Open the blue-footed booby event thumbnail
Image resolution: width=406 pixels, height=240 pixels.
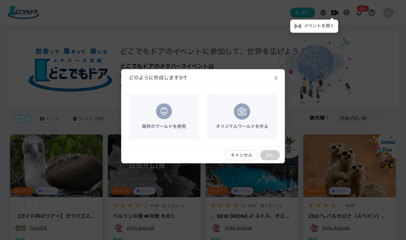pos(56,165)
